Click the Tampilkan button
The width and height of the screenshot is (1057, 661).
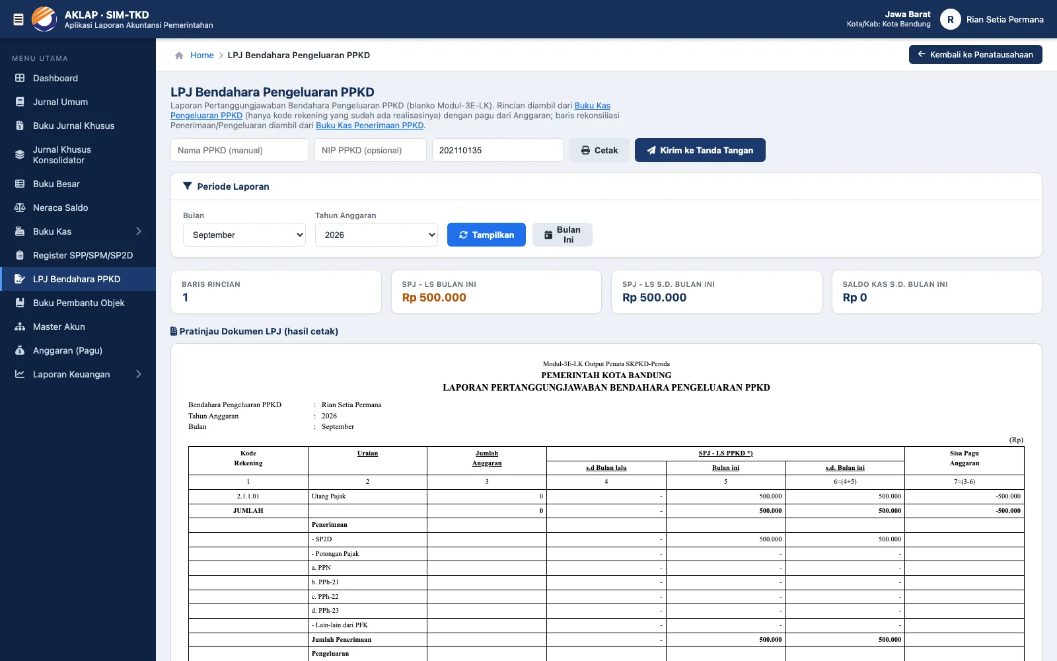(486, 235)
